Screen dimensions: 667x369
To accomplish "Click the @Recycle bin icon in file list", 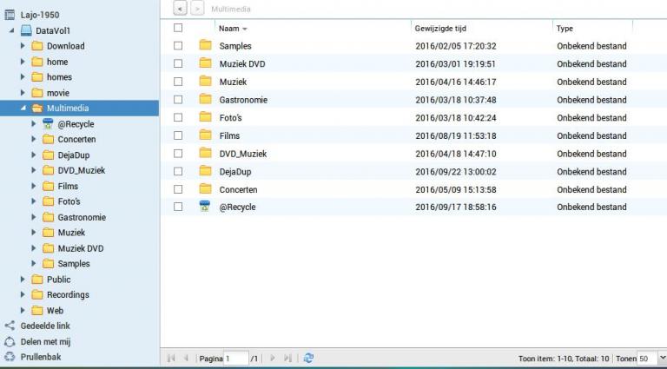I will pos(205,208).
